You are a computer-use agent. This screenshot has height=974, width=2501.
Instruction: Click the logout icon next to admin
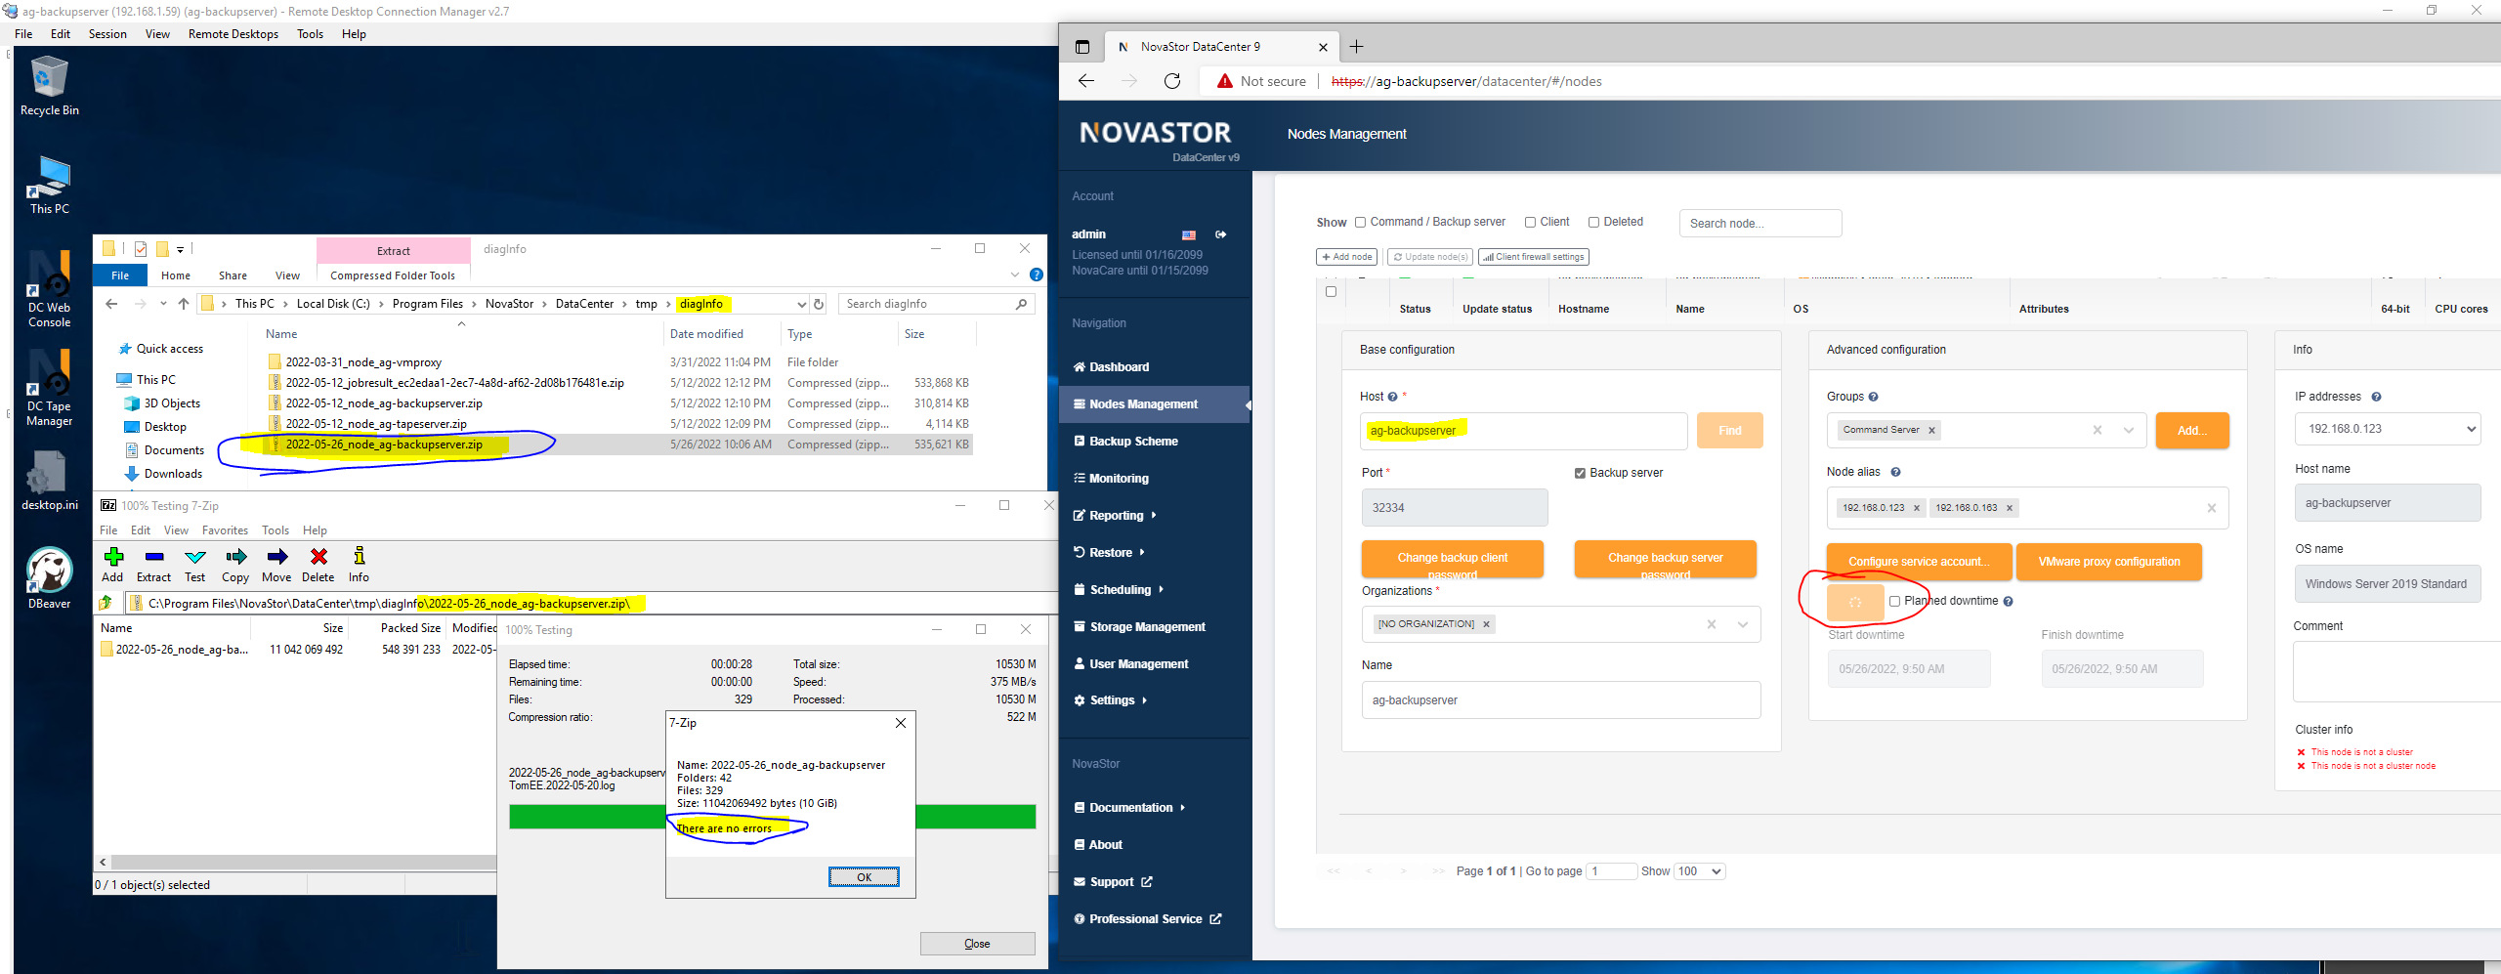pyautogui.click(x=1220, y=234)
